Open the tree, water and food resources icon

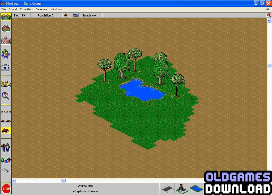point(6,160)
